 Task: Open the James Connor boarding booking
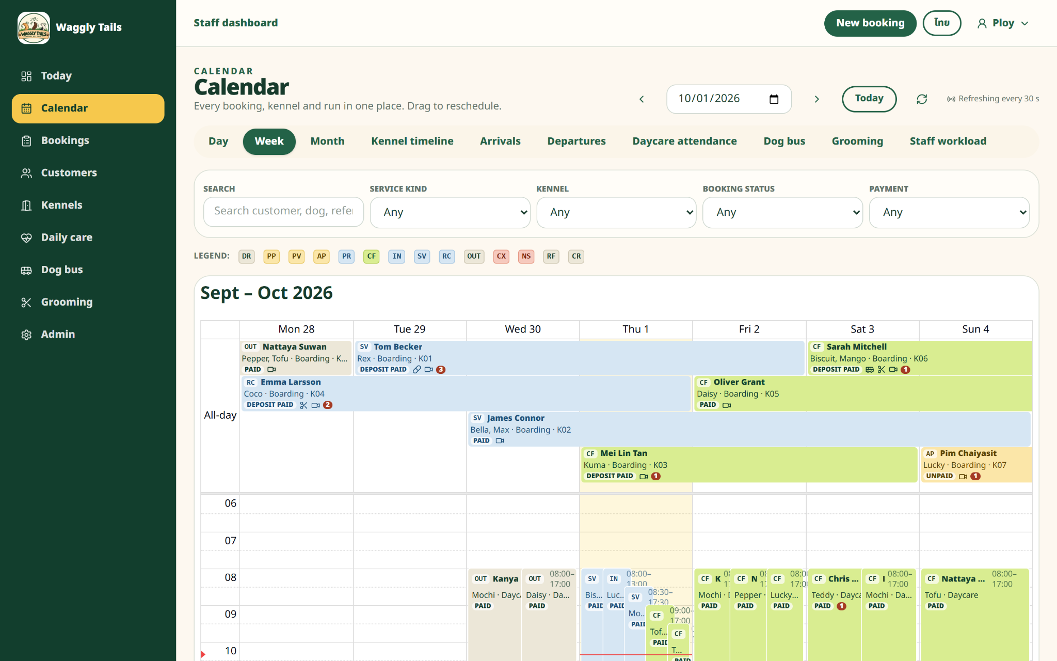pos(749,429)
